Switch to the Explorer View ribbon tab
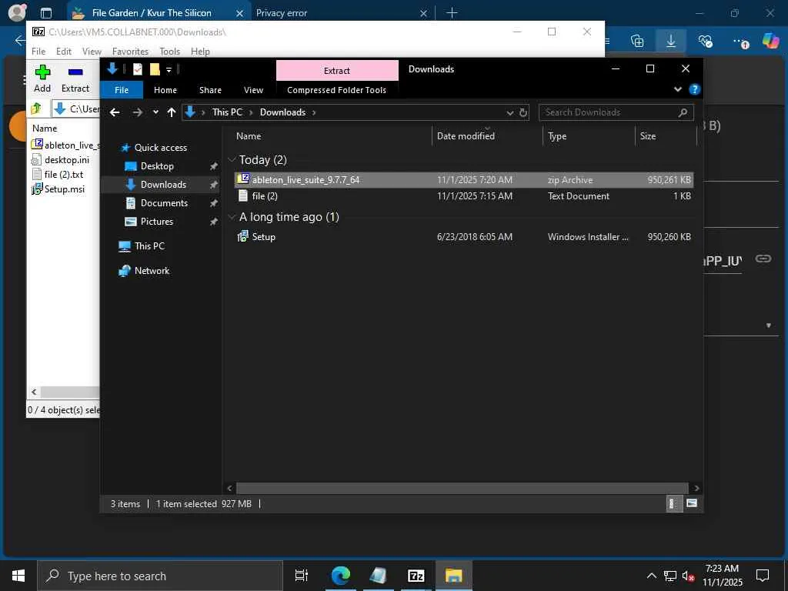This screenshot has width=788, height=591. (x=253, y=90)
